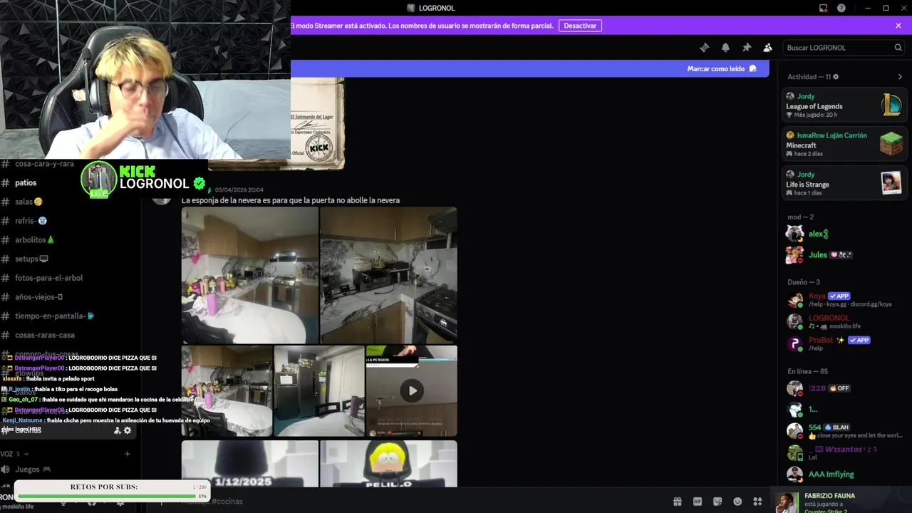Click Koya bot avatar
912x513 pixels.
[x=794, y=300]
